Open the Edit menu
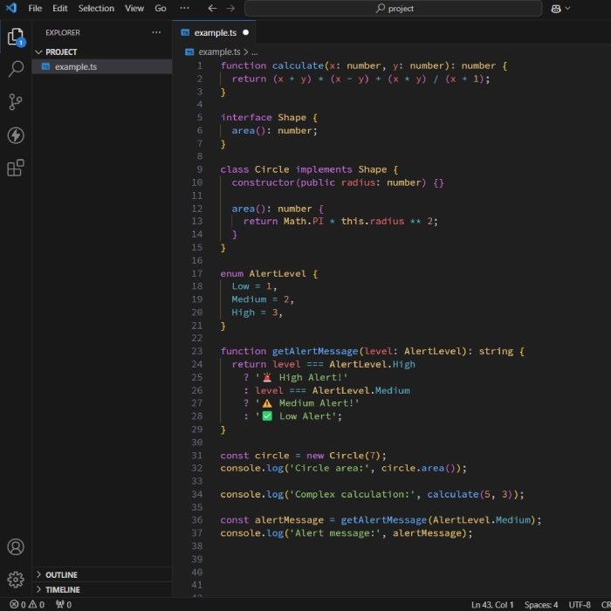611x611 pixels. click(60, 8)
